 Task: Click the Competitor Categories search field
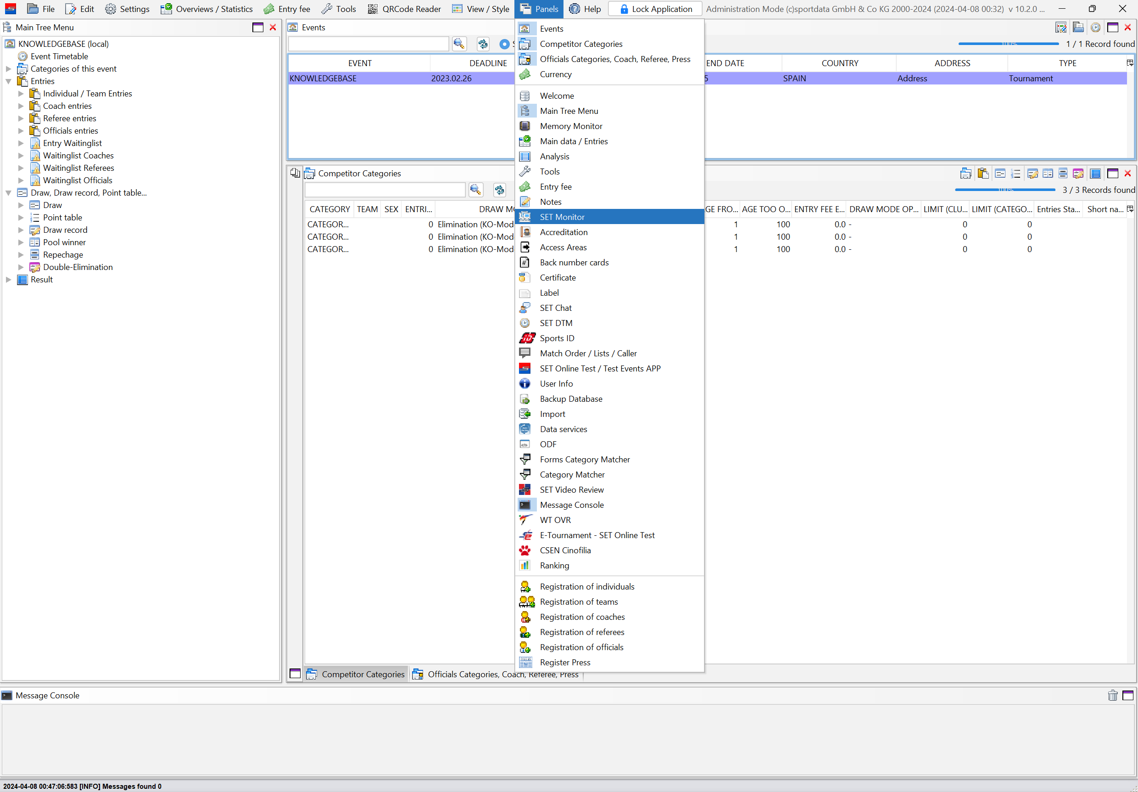coord(385,190)
